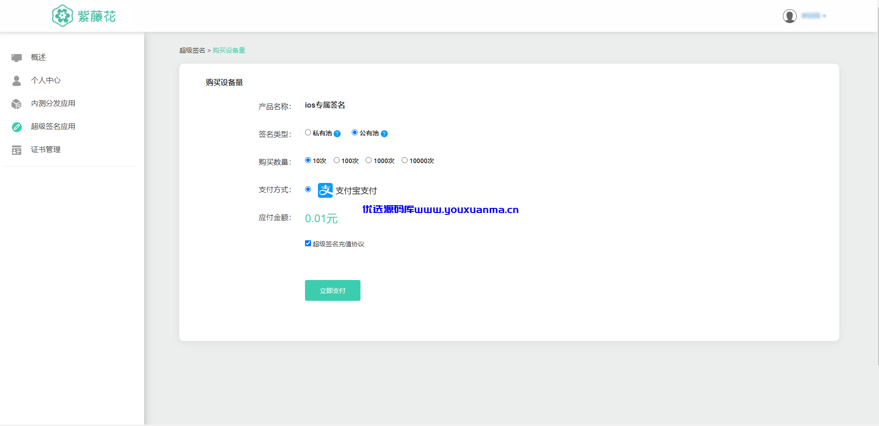Open the username dropdown arrow
879x426 pixels.
click(824, 16)
